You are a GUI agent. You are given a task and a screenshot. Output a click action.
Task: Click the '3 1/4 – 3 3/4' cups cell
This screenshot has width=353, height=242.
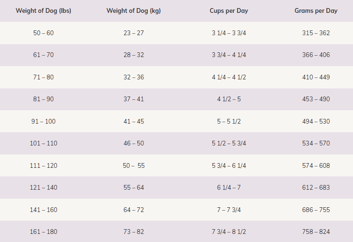[x=229, y=33]
